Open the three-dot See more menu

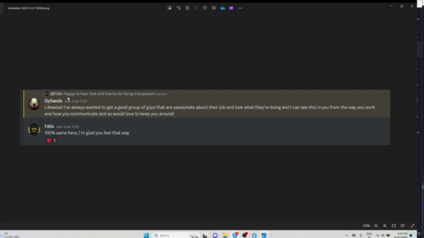point(240,8)
